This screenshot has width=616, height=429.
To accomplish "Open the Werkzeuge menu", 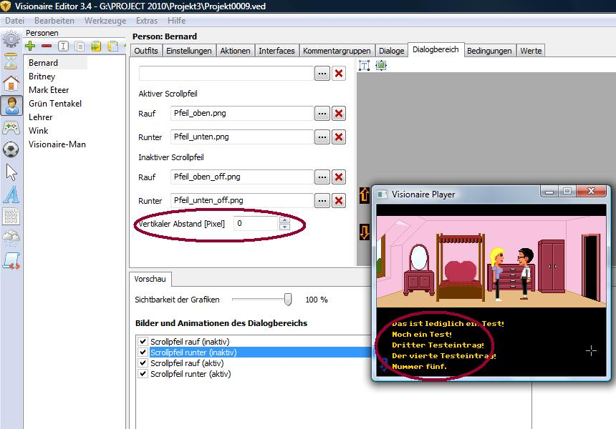I will [x=105, y=21].
